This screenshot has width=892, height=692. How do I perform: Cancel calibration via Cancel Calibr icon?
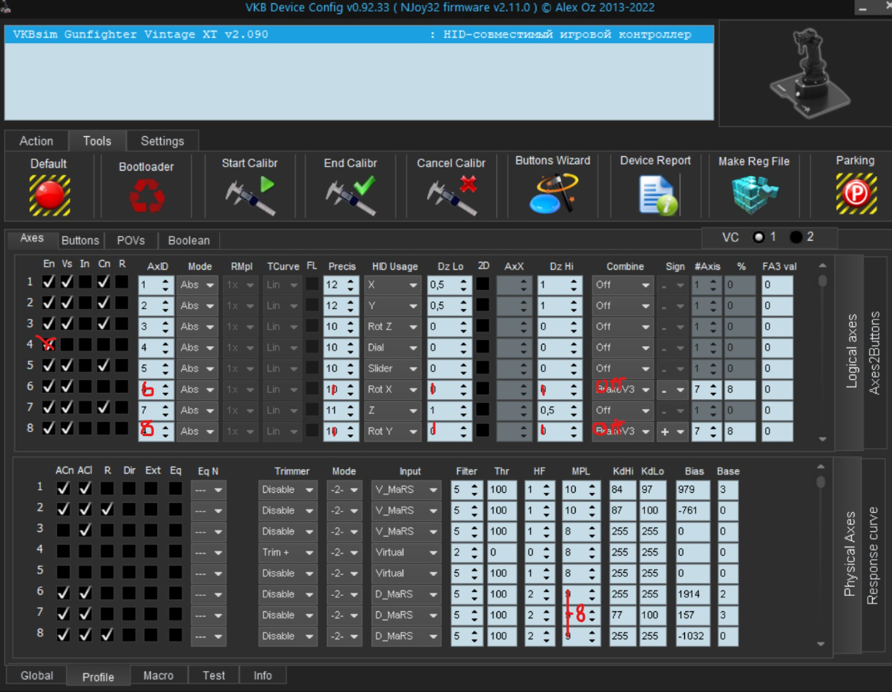click(452, 195)
